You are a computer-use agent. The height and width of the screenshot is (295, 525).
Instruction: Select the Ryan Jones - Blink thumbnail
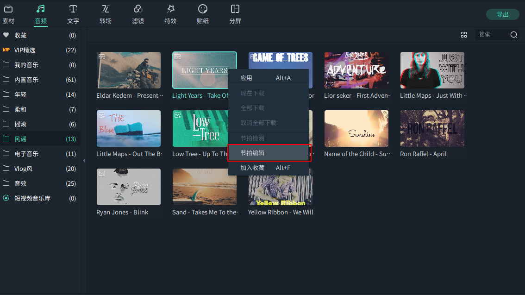tap(129, 187)
